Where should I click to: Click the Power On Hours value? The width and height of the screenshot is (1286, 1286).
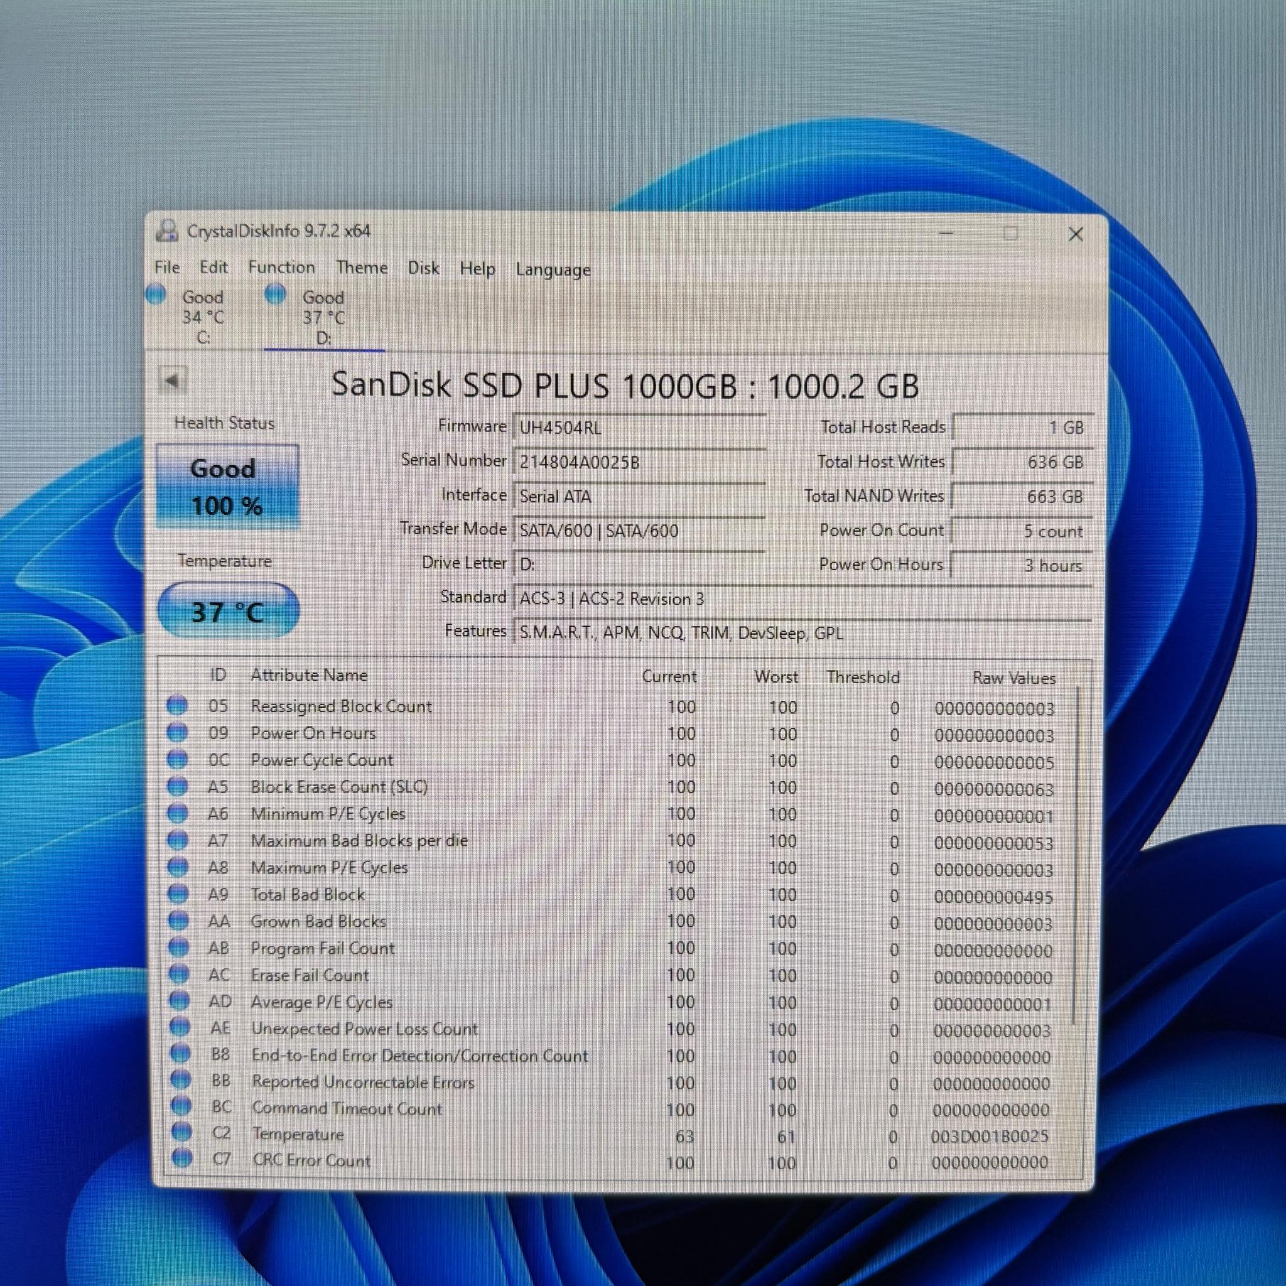point(1021,566)
